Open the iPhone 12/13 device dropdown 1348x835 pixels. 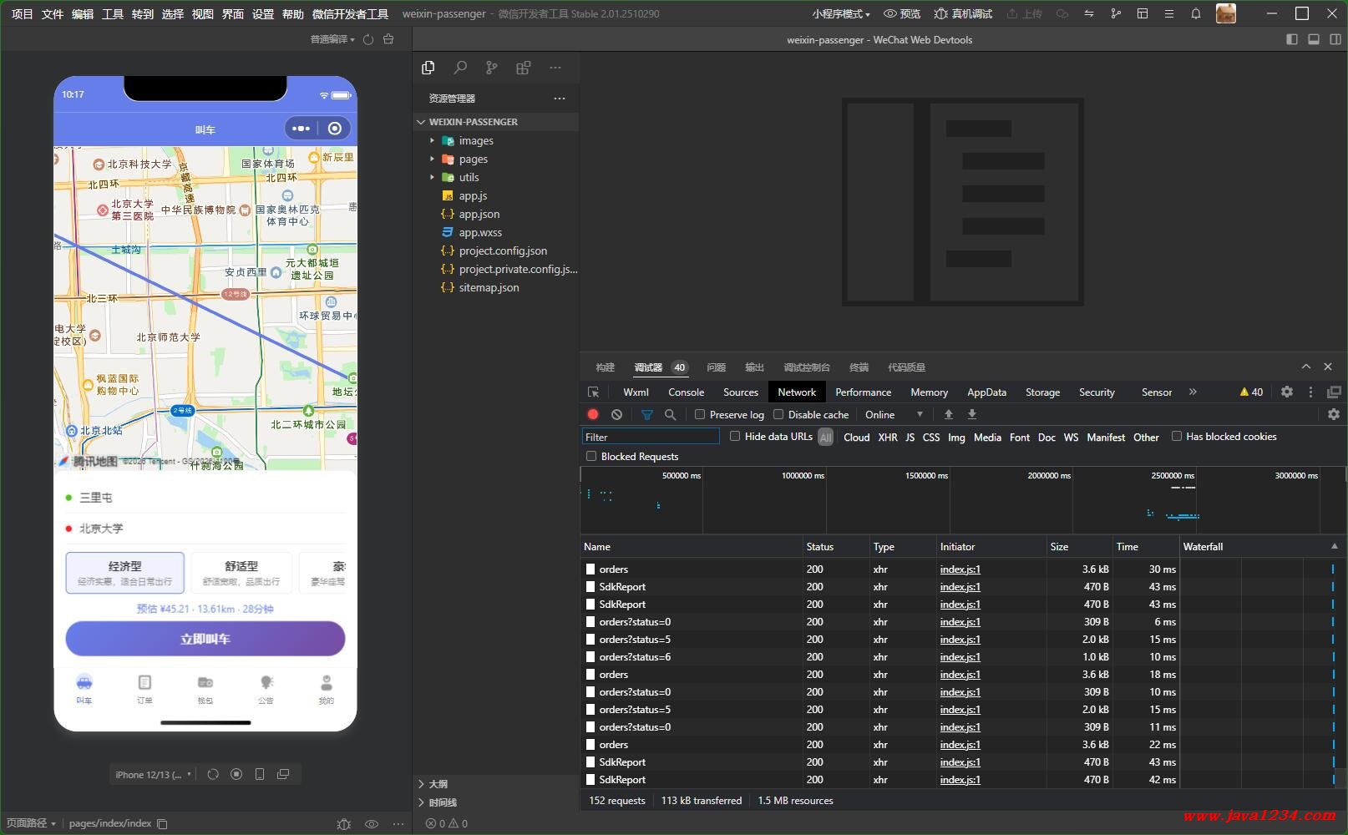click(x=154, y=774)
